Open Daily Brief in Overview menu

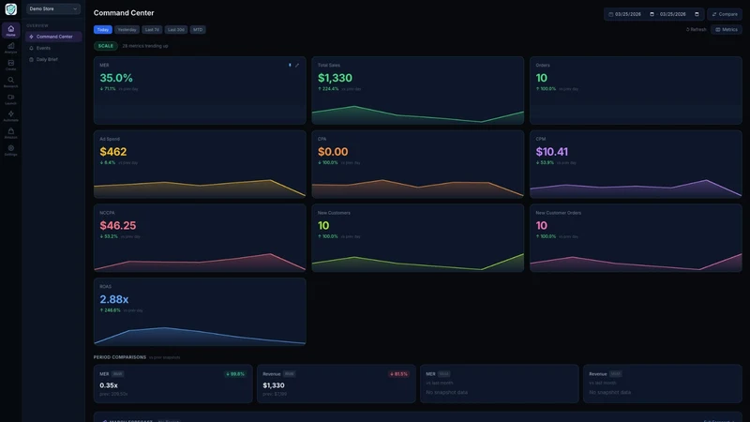(53, 59)
